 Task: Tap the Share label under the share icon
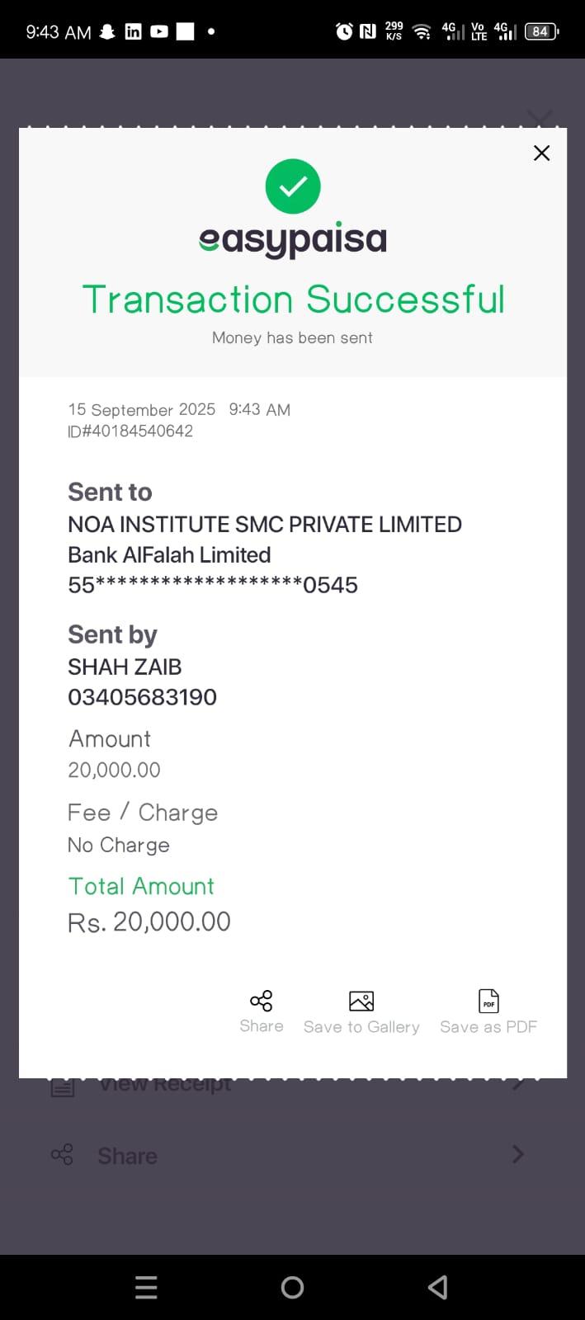261,1026
